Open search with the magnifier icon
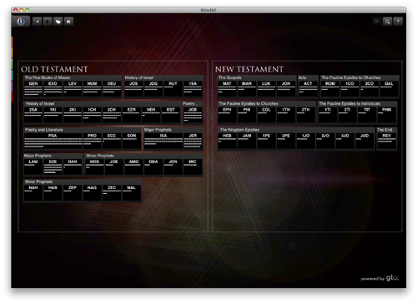 (388, 22)
